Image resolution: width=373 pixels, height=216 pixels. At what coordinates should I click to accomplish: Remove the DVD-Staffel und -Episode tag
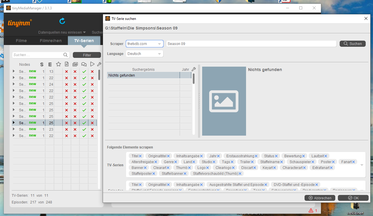[316, 185]
